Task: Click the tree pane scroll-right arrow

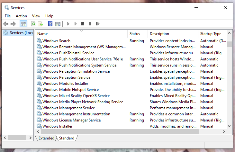Action: (31, 138)
